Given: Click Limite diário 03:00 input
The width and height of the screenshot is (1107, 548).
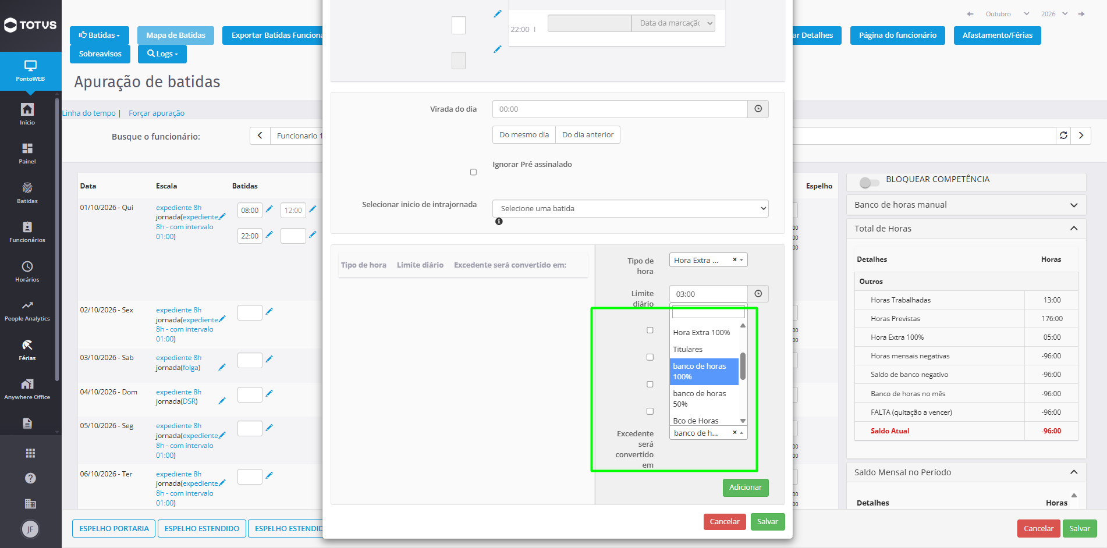Looking at the screenshot, I should coord(708,294).
